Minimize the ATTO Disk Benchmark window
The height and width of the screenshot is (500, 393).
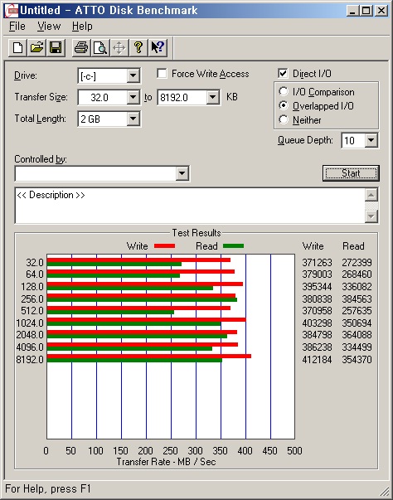(352, 11)
